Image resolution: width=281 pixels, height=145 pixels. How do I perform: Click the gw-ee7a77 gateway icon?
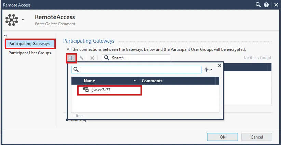(86, 89)
